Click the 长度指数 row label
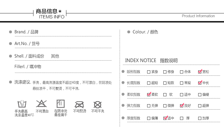Screen dimensions: 224x131 tap(134, 83)
